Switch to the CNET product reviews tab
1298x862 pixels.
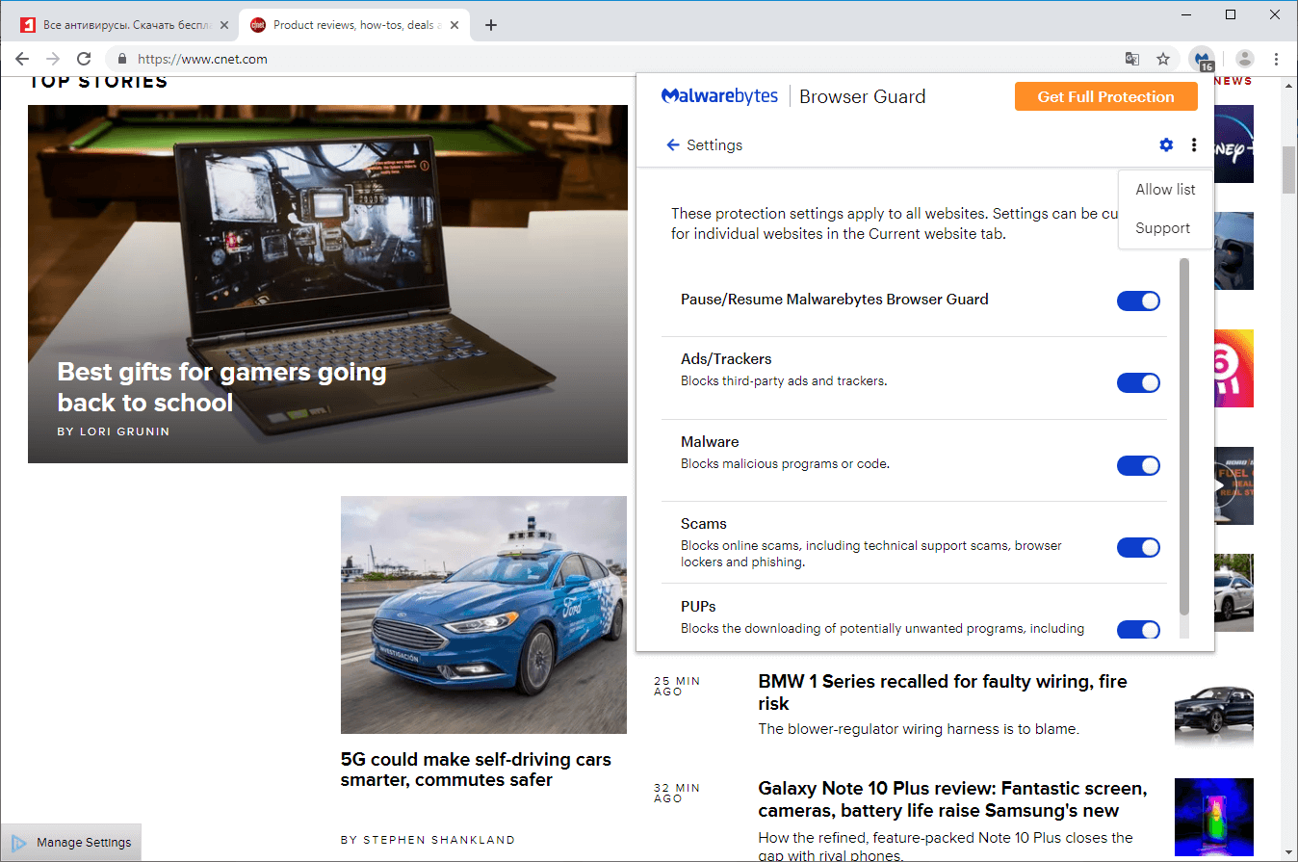point(347,24)
